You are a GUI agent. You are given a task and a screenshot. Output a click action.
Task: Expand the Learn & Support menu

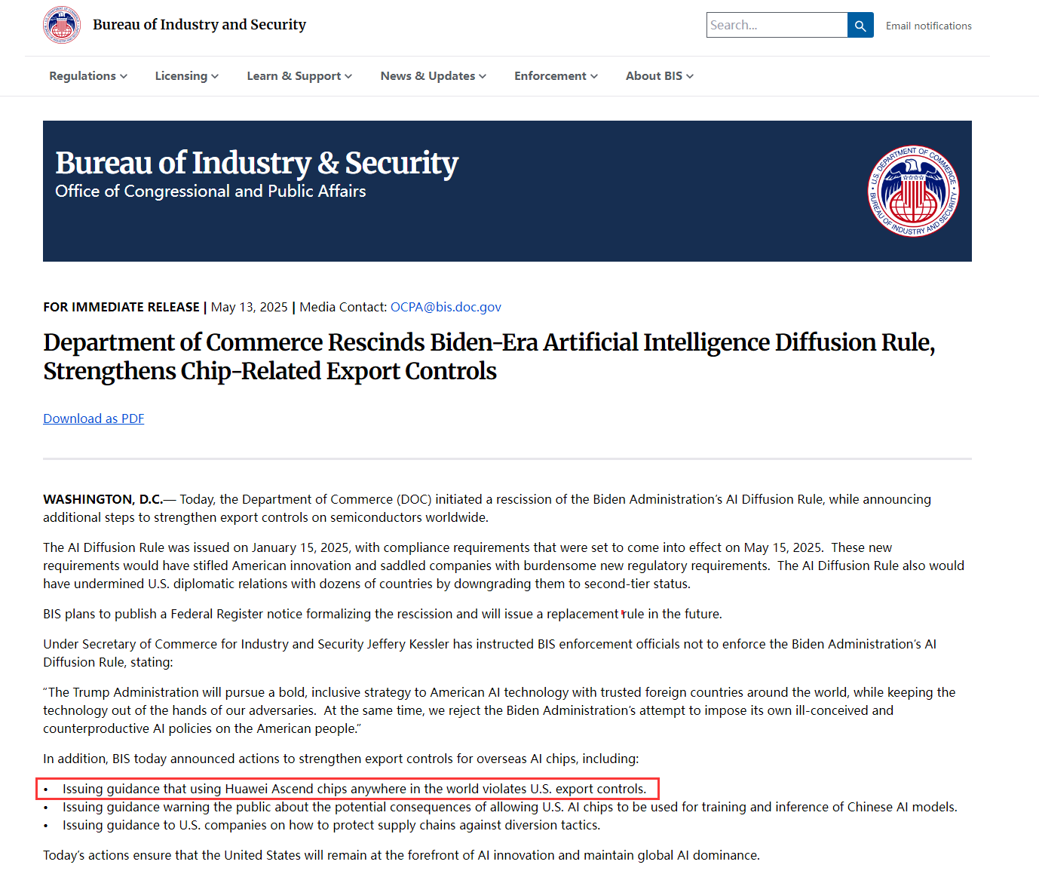(x=299, y=76)
